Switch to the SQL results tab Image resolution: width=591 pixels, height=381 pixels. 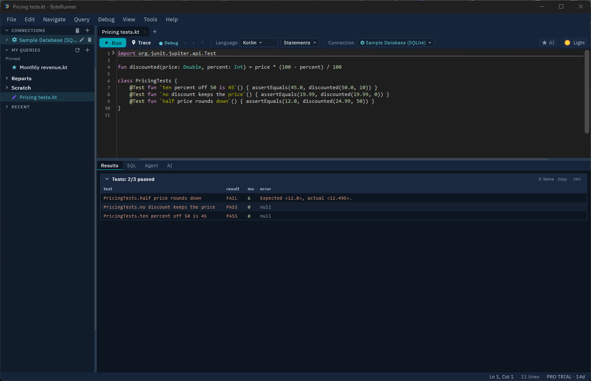pos(131,166)
